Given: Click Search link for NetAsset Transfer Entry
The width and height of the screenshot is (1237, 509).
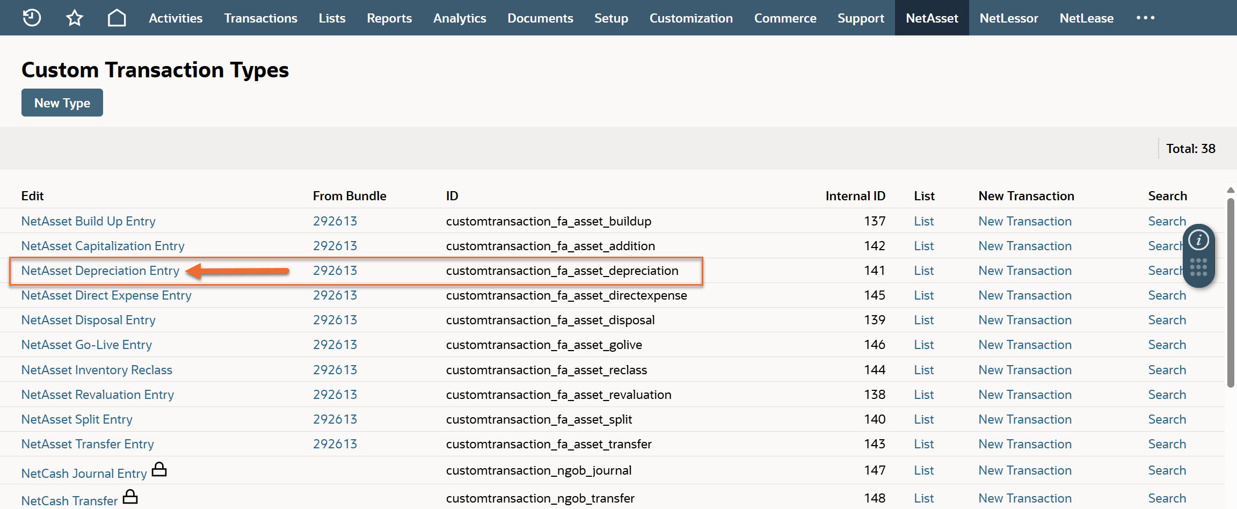Looking at the screenshot, I should 1167,444.
